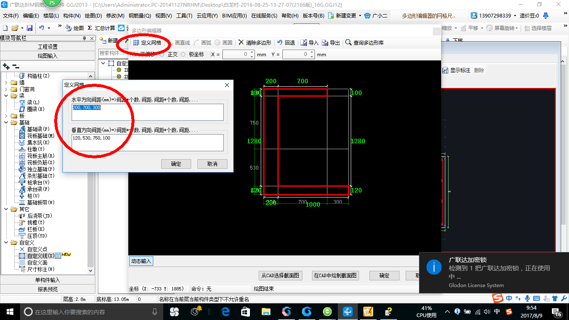
Task: Click the expand-all plus icon in navigation panel
Action: [x=6, y=66]
